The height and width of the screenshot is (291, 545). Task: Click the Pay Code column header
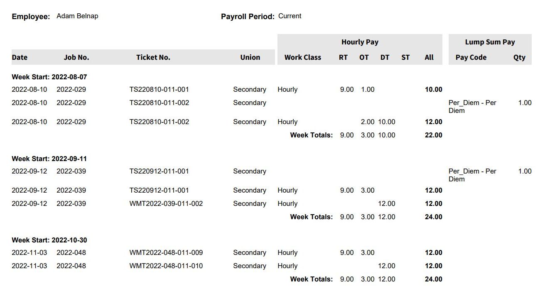[471, 57]
